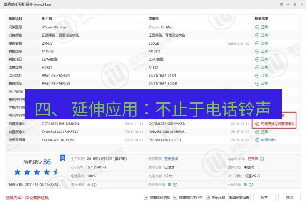Click 已开启 status of Apple ID锁
Viewport: 306px width, 208px height.
[x=253, y=159]
